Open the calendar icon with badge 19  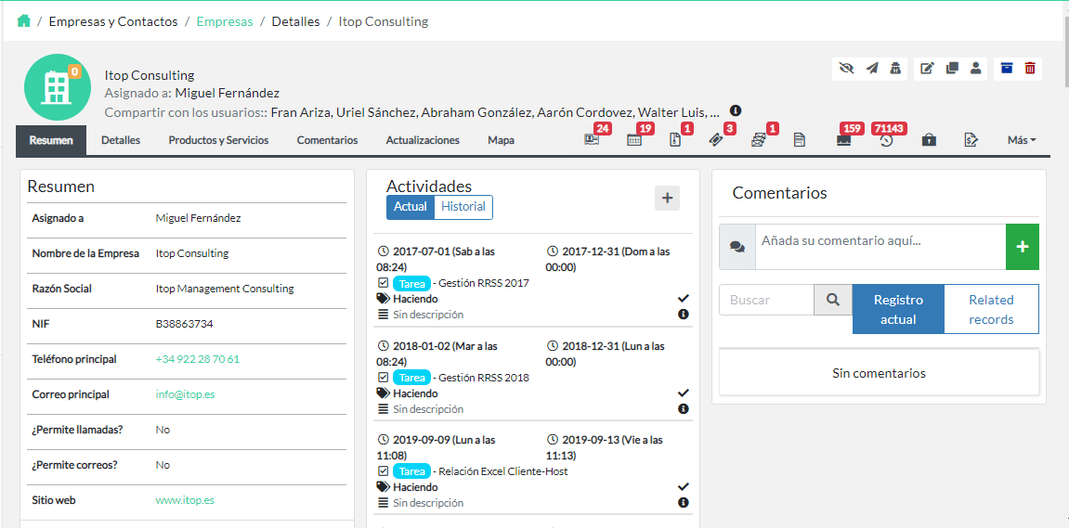point(634,141)
